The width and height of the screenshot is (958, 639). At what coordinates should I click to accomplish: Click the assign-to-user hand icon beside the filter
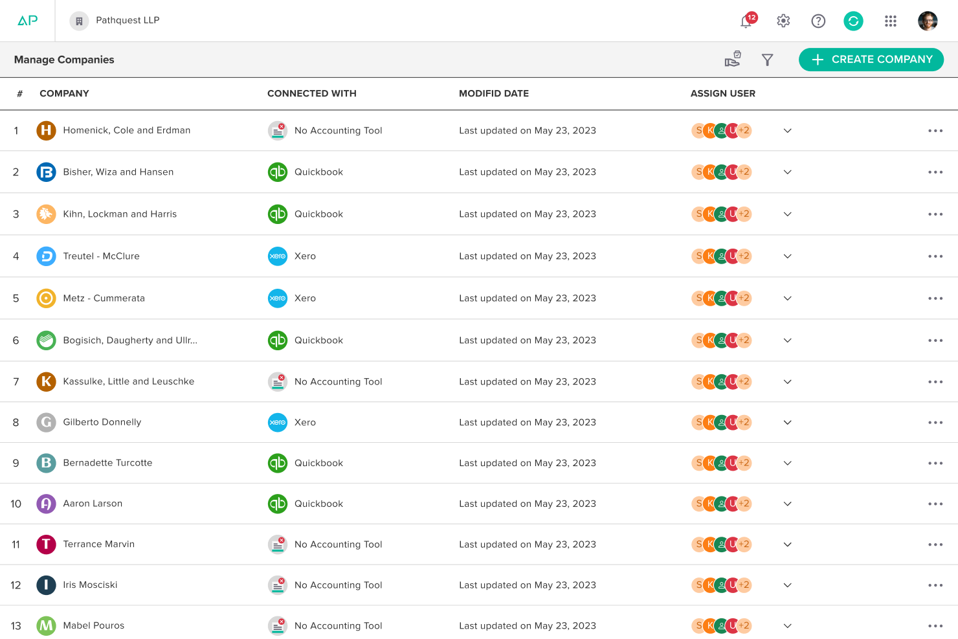coord(733,59)
